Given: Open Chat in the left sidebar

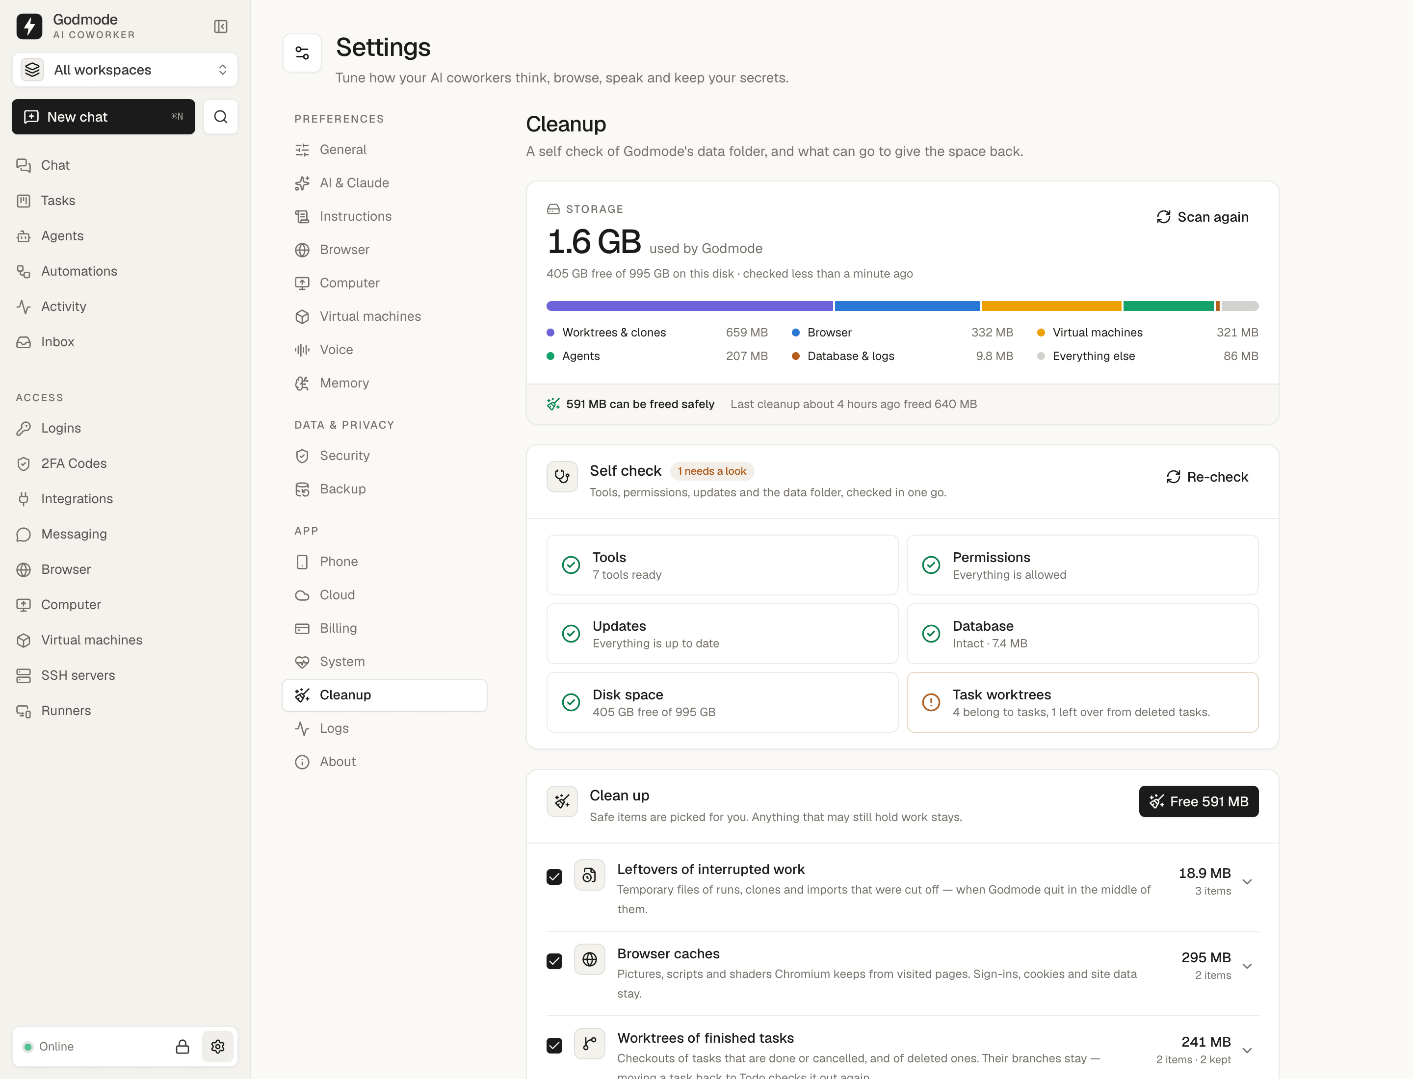Looking at the screenshot, I should click(125, 165).
